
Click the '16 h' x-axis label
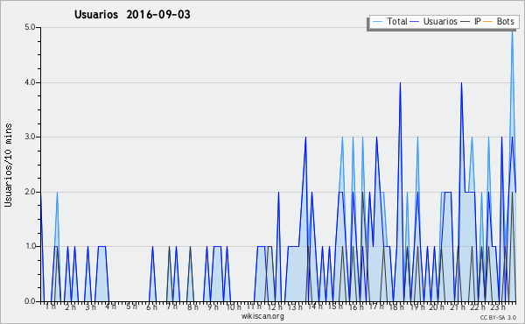356,306
